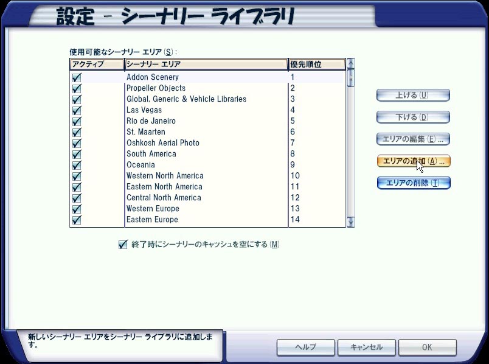489x364 pixels.
Task: Toggle the Oceania active checkbox
Action: pyautogui.click(x=77, y=165)
